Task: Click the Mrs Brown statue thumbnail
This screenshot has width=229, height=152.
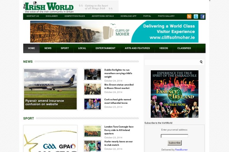Action: coord(92,89)
